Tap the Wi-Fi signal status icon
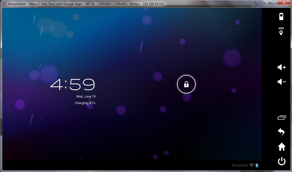The height and width of the screenshot is (172, 292). click(x=251, y=165)
